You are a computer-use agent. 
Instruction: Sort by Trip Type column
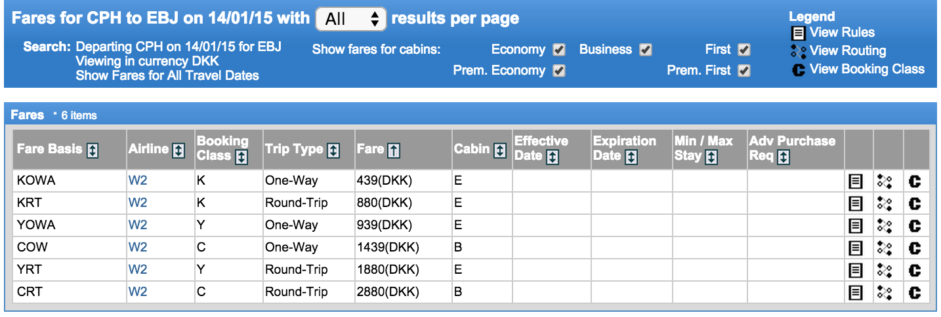[333, 150]
